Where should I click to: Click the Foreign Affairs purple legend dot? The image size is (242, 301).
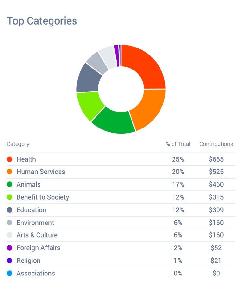(10, 248)
